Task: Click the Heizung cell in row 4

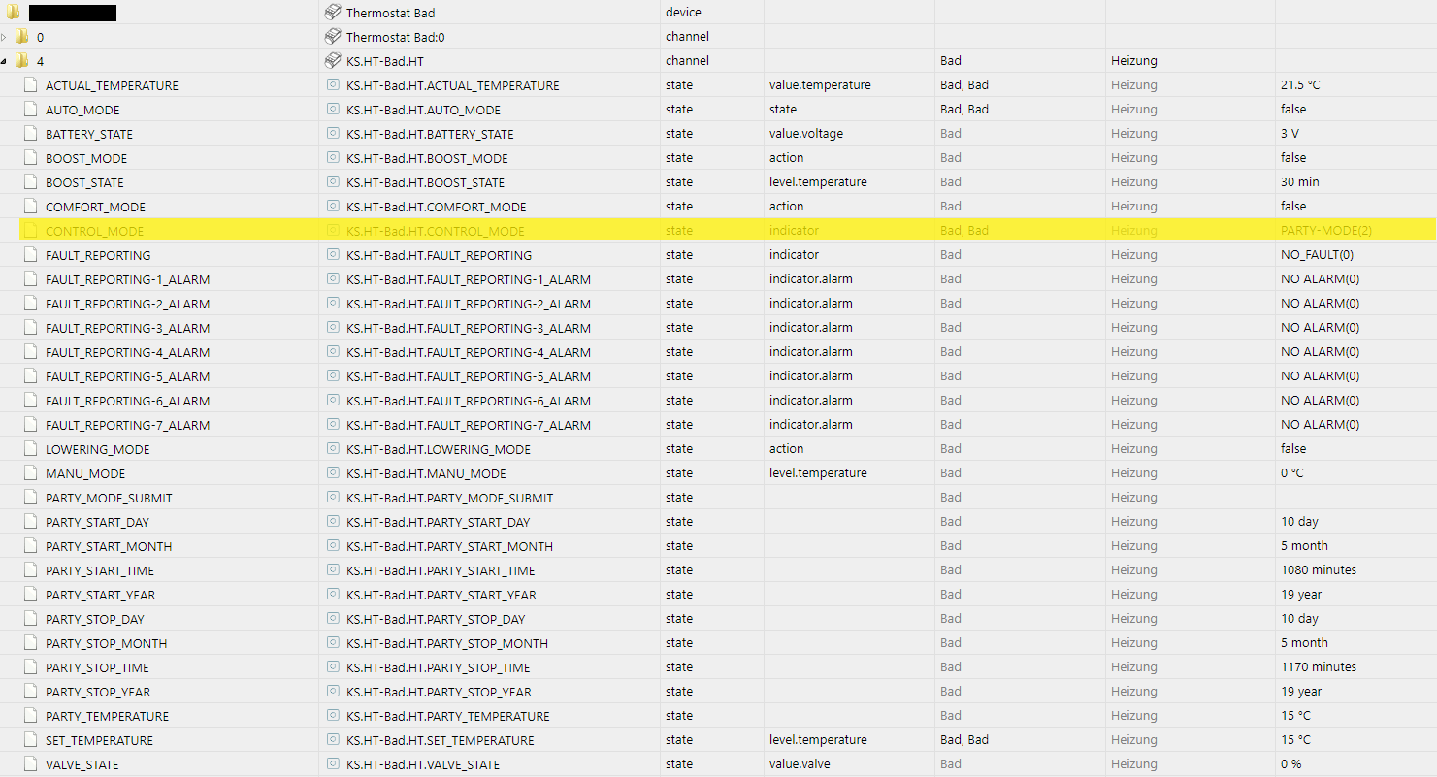Action: 1134,61
